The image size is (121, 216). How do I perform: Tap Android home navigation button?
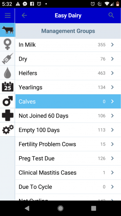coord(60,208)
